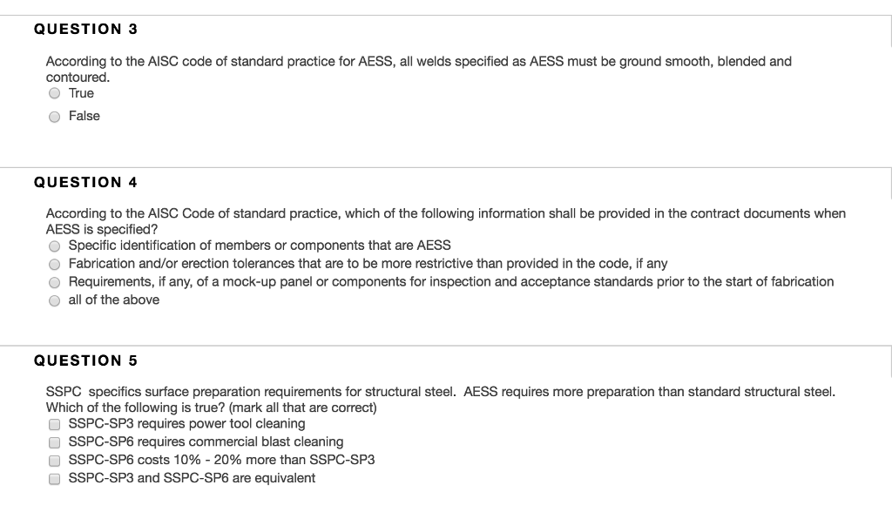Click the True answer label text
This screenshot has height=512, width=892.
81,93
